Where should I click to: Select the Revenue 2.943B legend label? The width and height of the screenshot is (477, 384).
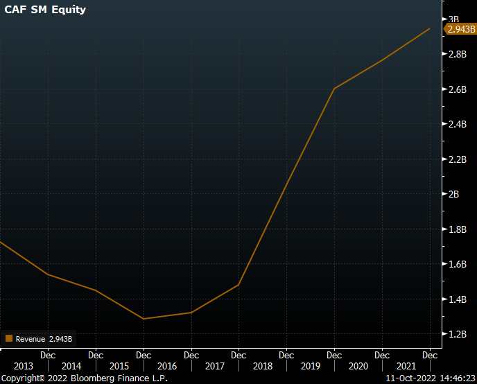[44, 339]
